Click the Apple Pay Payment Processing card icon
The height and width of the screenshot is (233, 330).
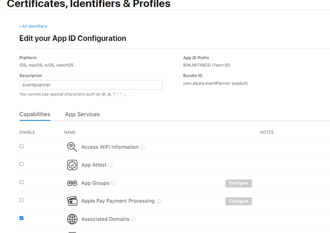tap(72, 201)
